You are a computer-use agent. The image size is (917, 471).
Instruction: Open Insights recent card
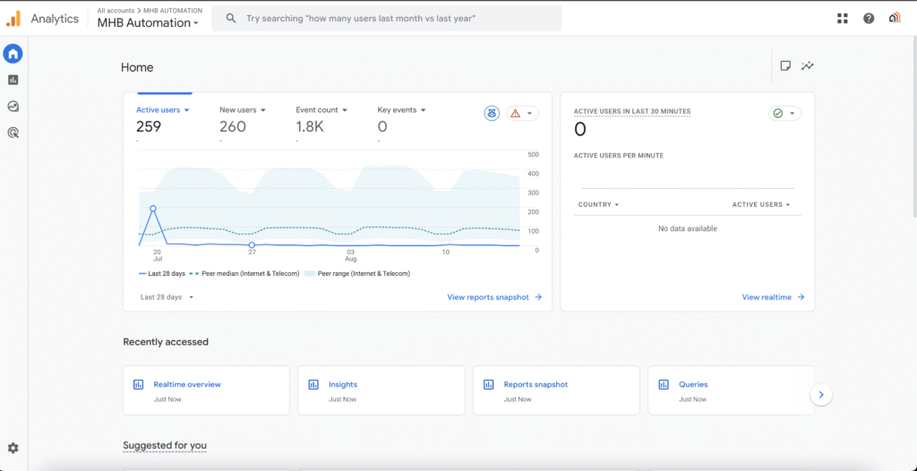point(381,390)
